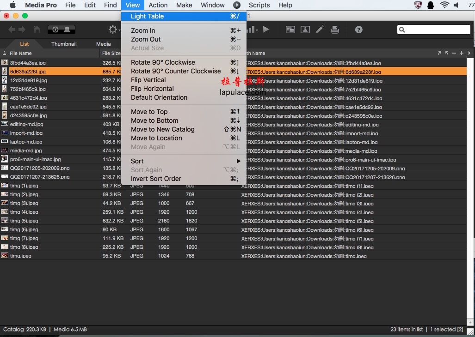Screen dimensions: 475x337
Task: Open the gear action dropdown
Action: click(x=114, y=30)
